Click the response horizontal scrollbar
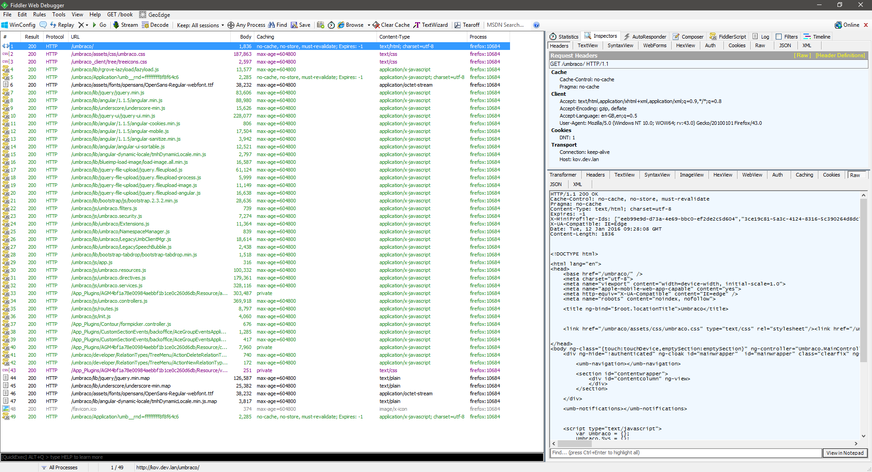The image size is (872, 472). [x=705, y=443]
